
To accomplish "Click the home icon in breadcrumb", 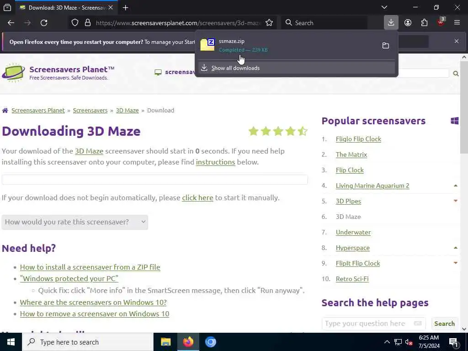I will (x=5, y=111).
